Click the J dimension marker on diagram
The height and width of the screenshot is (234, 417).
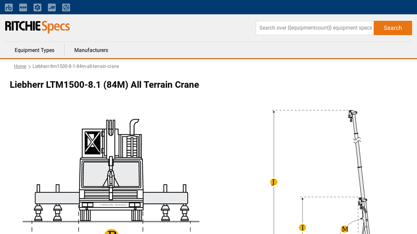[x=274, y=182]
